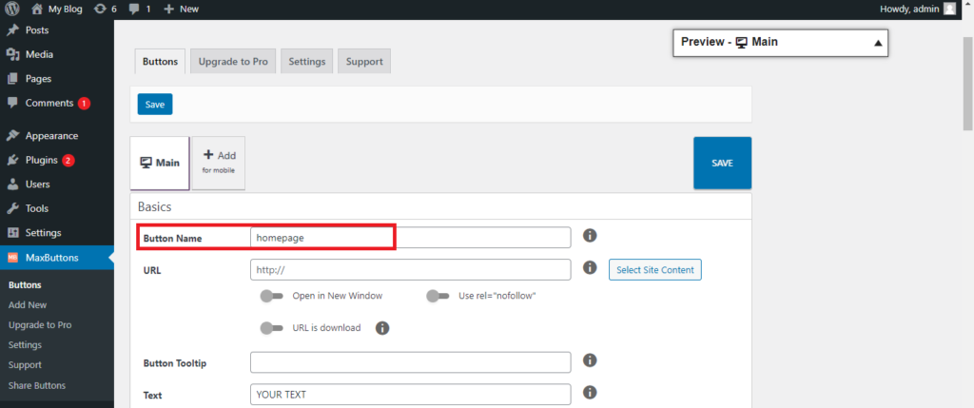Click the Appearance brush icon
Image resolution: width=974 pixels, height=408 pixels.
click(x=12, y=135)
